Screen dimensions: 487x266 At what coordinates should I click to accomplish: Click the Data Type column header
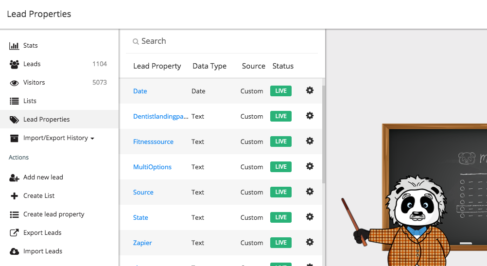click(x=209, y=66)
